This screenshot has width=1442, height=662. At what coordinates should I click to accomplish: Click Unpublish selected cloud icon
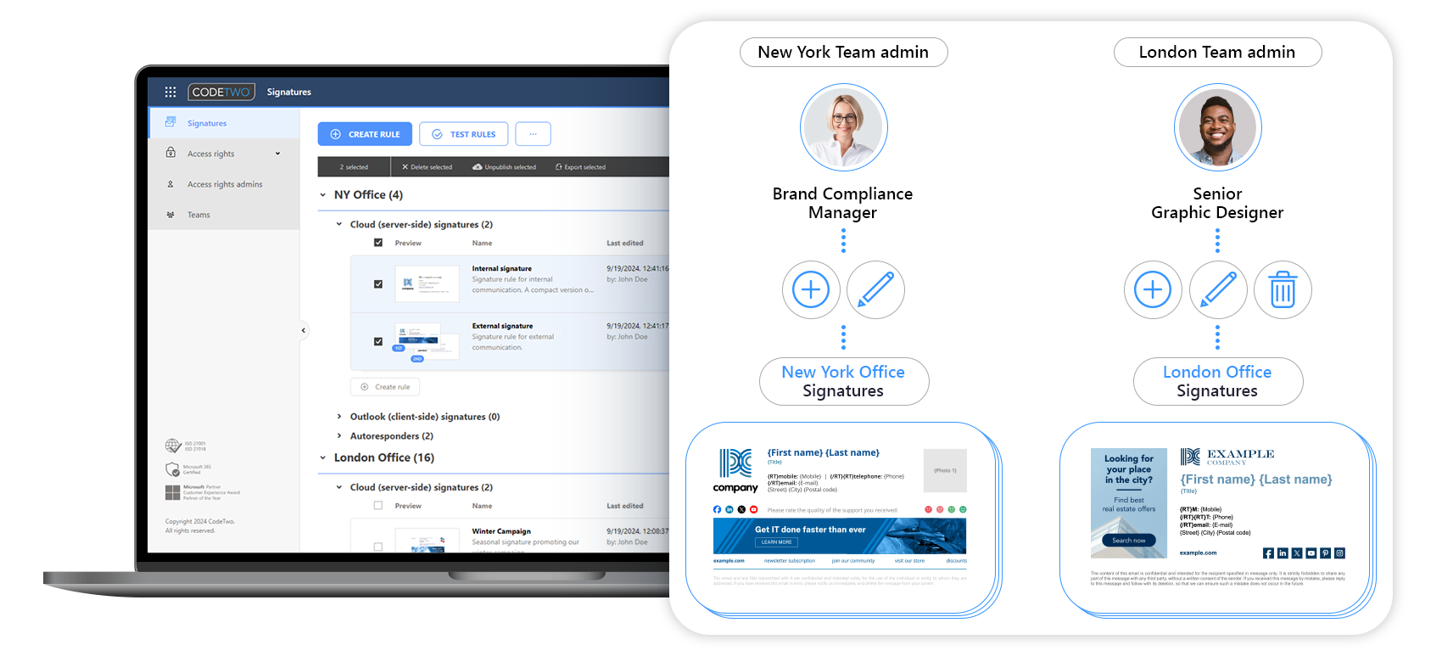(478, 167)
